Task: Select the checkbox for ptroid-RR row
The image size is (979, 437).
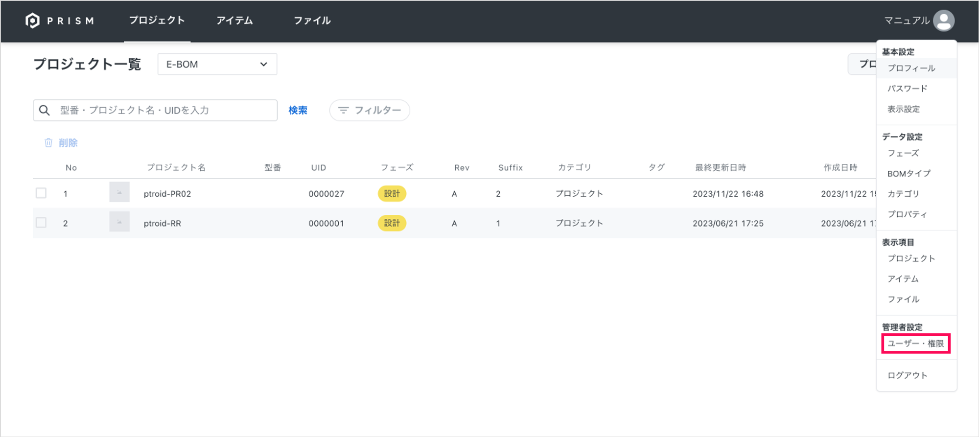Action: pyautogui.click(x=41, y=223)
